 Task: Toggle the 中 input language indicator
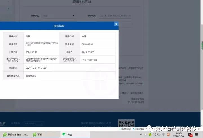point(163,135)
